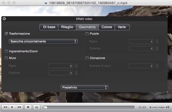Enable Ingrandimento/Zoom checkbox
The image size is (172, 112).
pos(6,51)
